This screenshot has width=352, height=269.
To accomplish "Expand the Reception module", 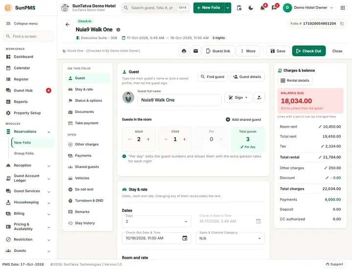I will click(x=49, y=166).
